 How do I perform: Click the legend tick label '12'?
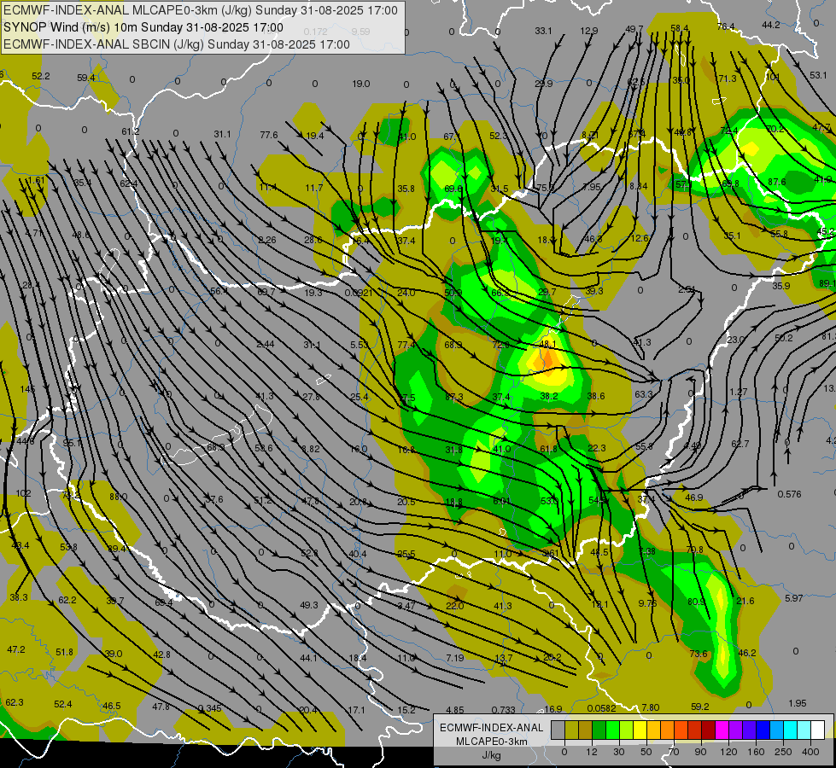[x=592, y=753]
